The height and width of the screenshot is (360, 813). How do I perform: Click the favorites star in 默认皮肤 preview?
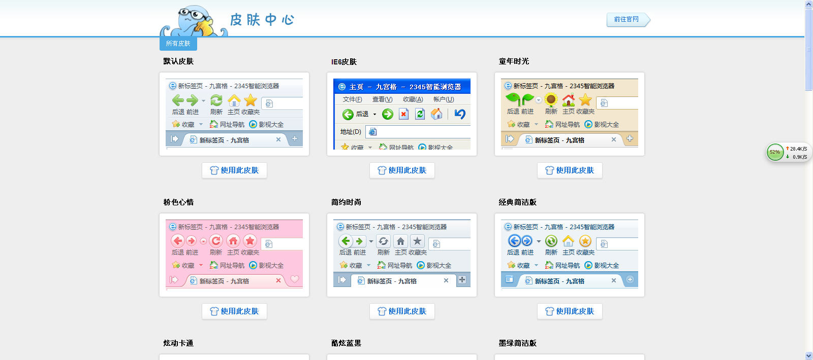coord(251,100)
